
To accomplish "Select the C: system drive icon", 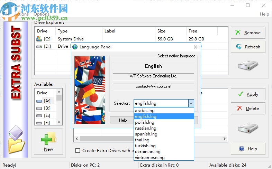I will 39,39.
